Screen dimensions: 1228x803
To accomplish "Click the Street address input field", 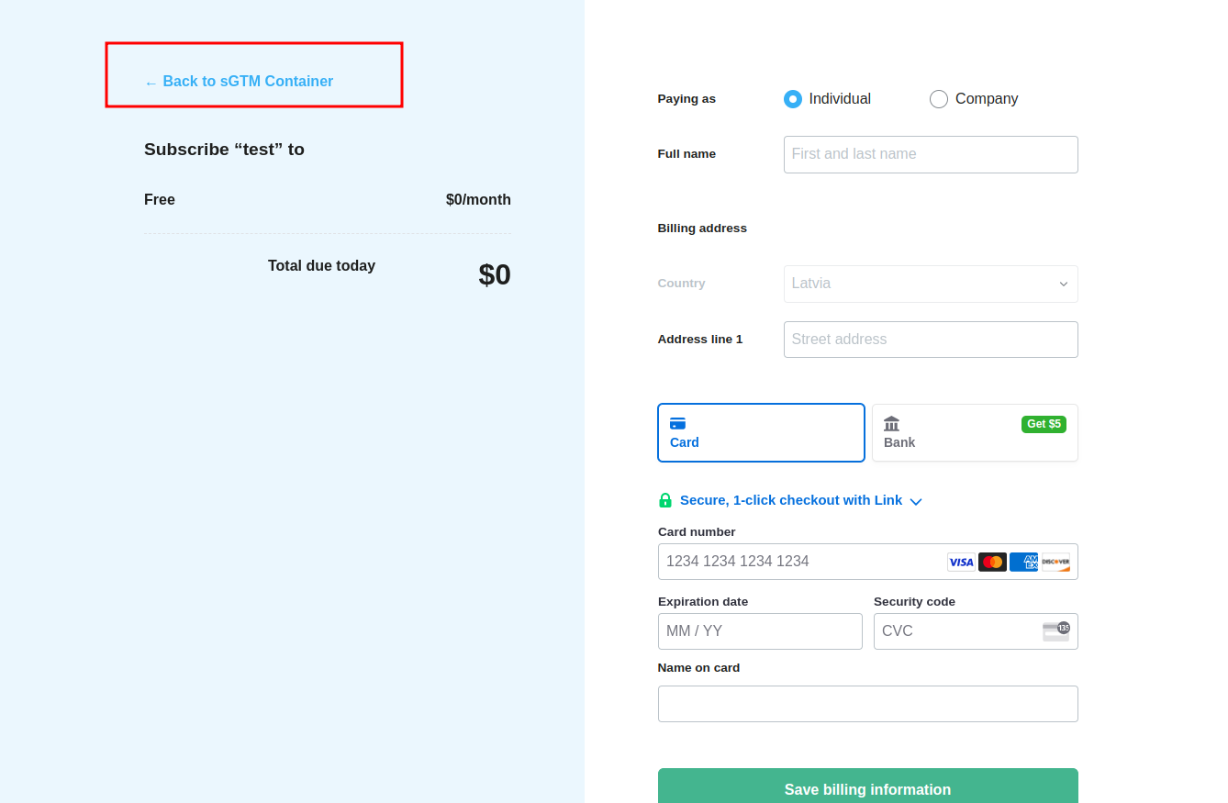I will click(x=931, y=340).
